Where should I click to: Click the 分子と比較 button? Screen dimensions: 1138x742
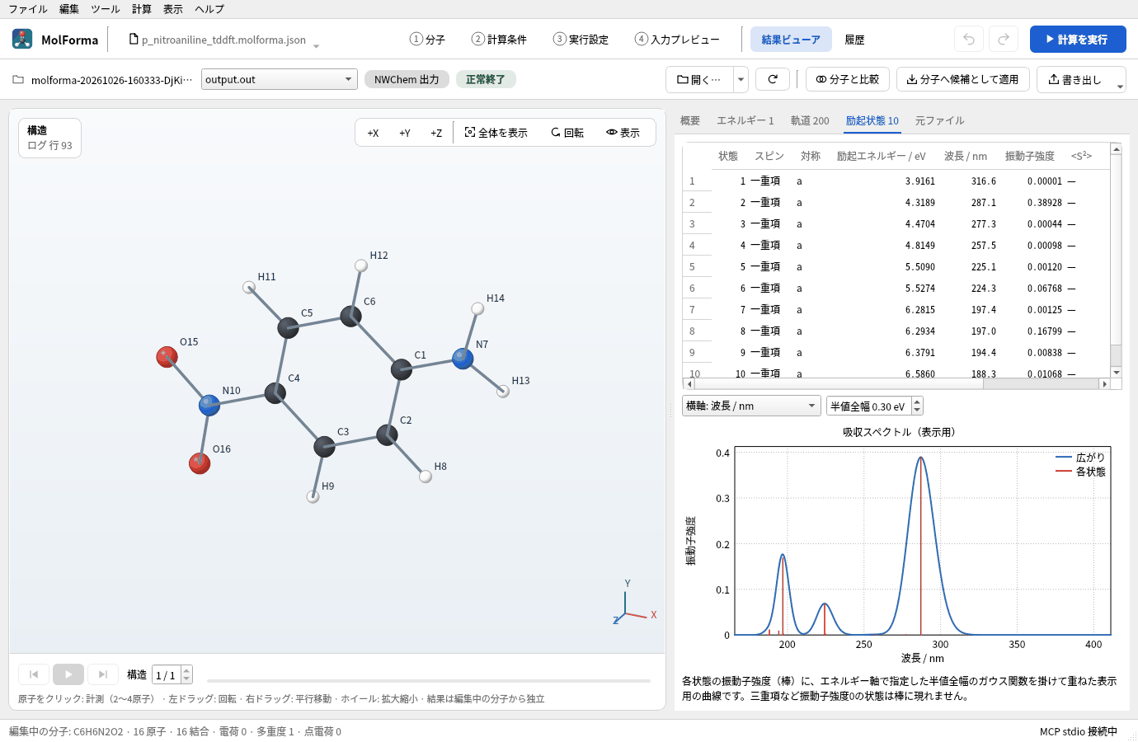pos(848,79)
